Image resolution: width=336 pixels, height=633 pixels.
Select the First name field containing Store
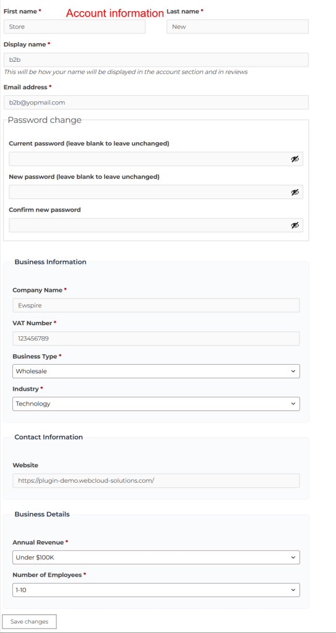[x=74, y=27]
